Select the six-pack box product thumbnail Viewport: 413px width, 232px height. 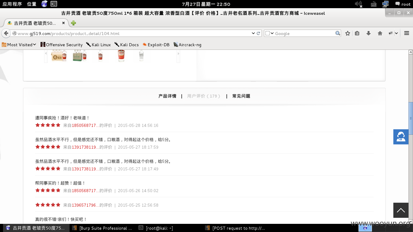click(59, 56)
